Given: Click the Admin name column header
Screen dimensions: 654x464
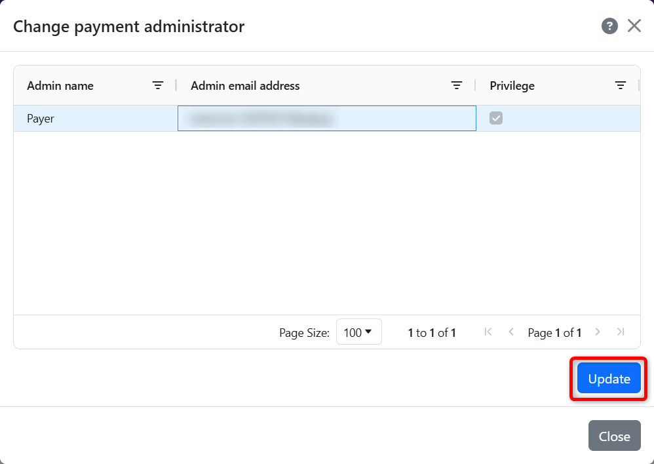Looking at the screenshot, I should pyautogui.click(x=60, y=85).
